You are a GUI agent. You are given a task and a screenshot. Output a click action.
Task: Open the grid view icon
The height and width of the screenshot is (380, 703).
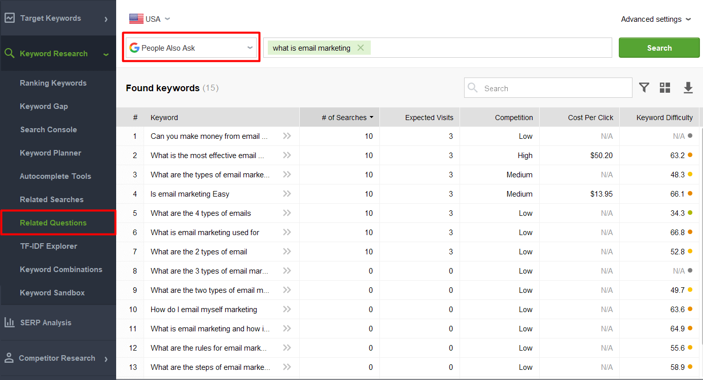click(665, 88)
